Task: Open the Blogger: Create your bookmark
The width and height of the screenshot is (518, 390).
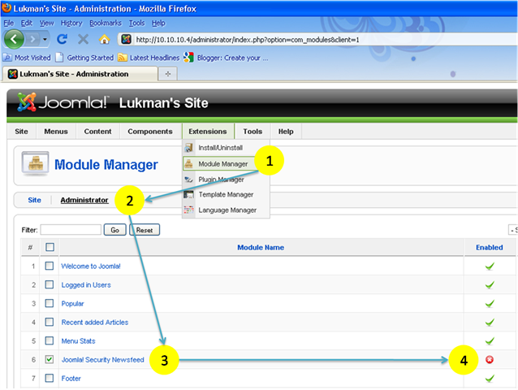Action: click(227, 58)
